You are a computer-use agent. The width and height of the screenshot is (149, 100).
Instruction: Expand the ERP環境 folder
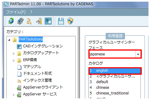14,61
